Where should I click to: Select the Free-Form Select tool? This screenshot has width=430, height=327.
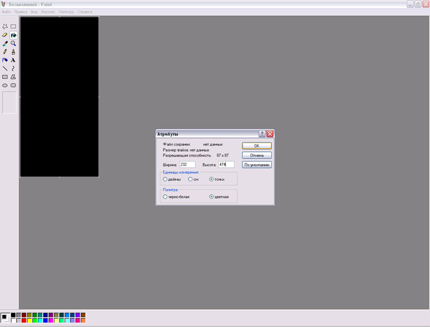pos(5,26)
